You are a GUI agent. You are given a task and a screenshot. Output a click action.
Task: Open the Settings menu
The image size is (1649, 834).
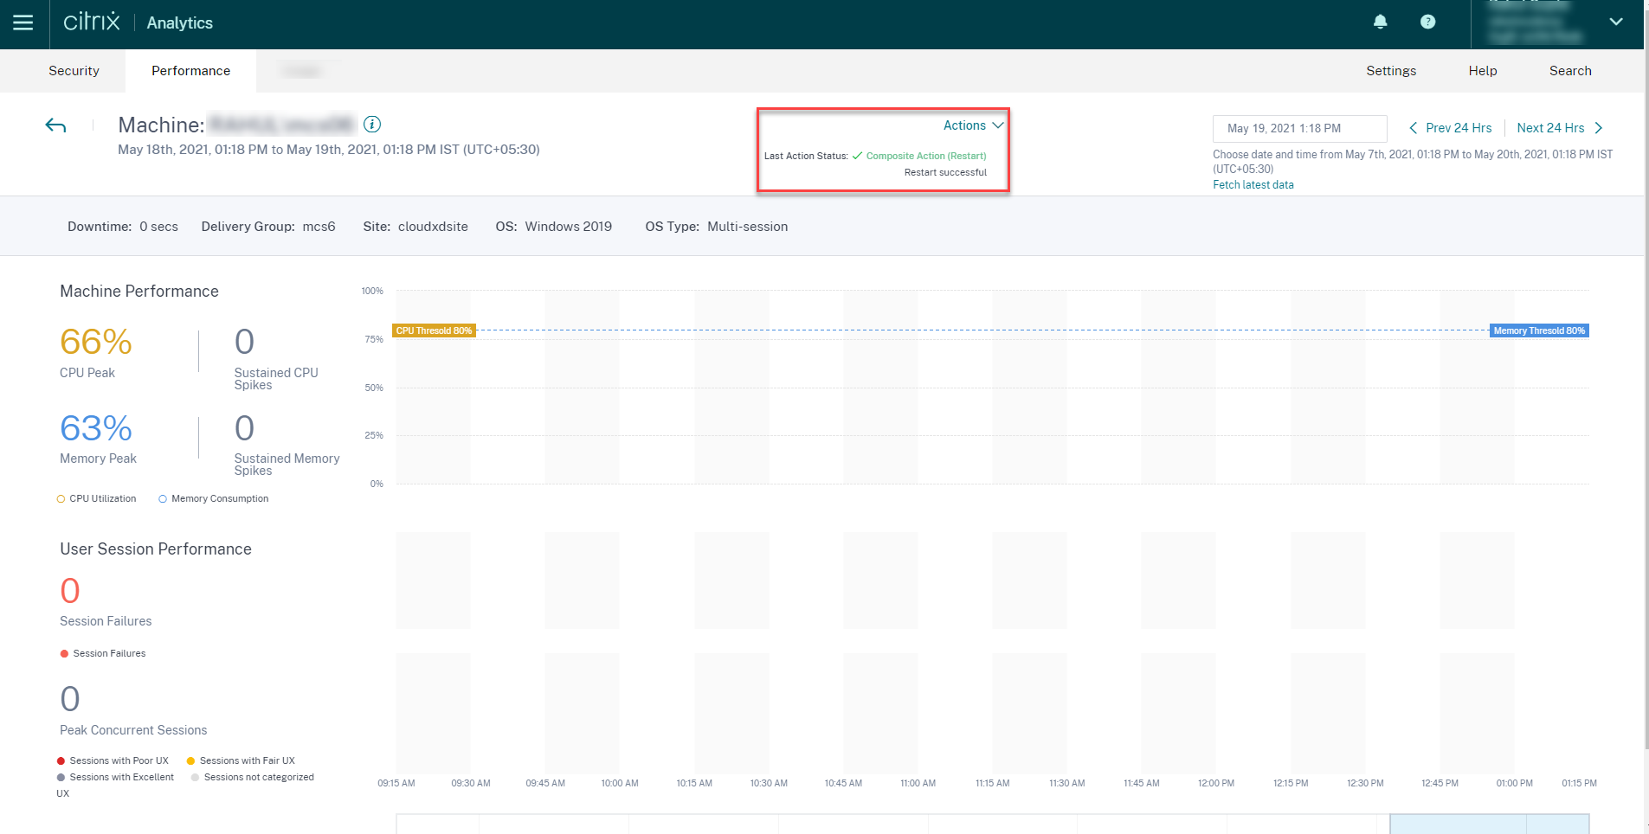tap(1390, 71)
